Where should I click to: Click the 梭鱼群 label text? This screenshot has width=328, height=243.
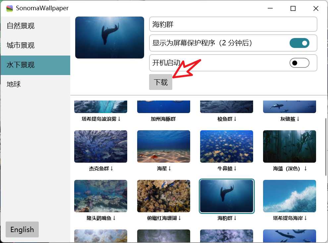click(227, 119)
